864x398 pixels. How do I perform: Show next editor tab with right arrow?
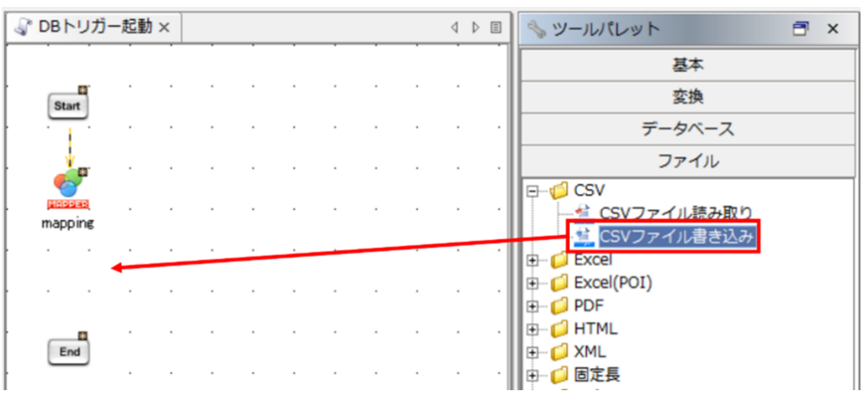476,28
